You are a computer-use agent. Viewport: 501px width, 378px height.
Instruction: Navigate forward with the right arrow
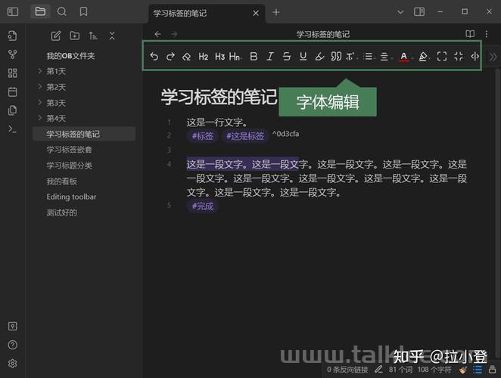tap(174, 34)
